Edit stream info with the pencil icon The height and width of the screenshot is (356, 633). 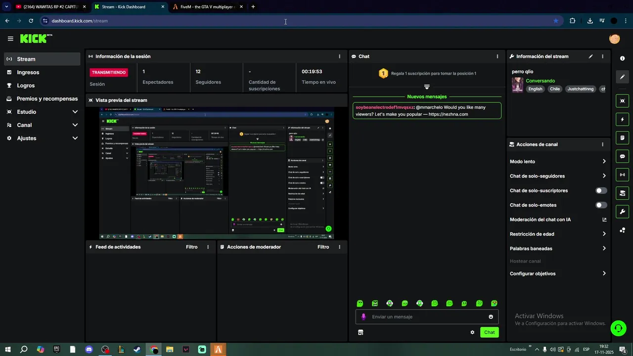coord(590,56)
